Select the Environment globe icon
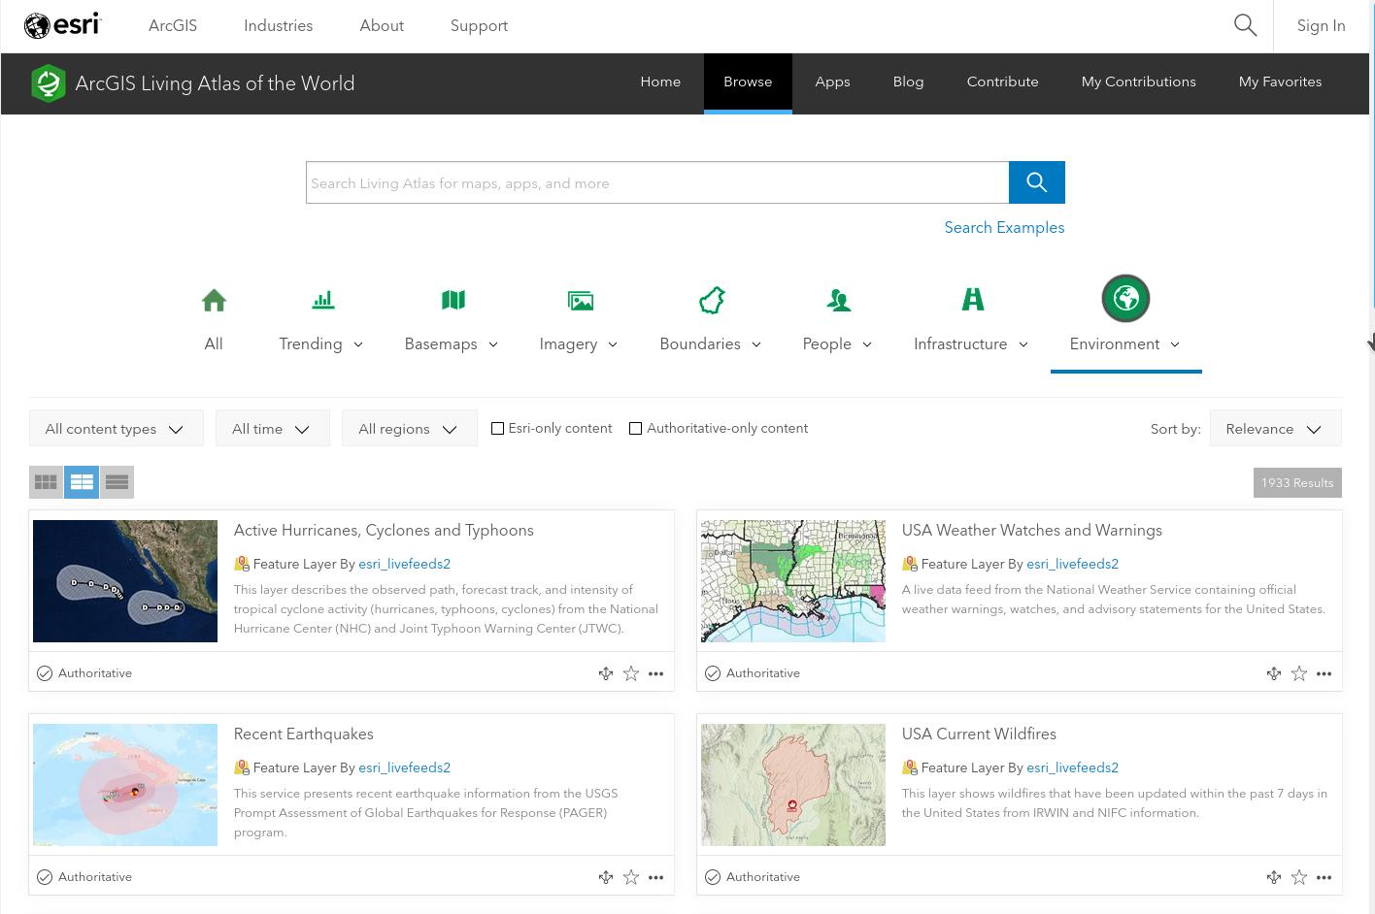The width and height of the screenshot is (1375, 914). [1125, 299]
